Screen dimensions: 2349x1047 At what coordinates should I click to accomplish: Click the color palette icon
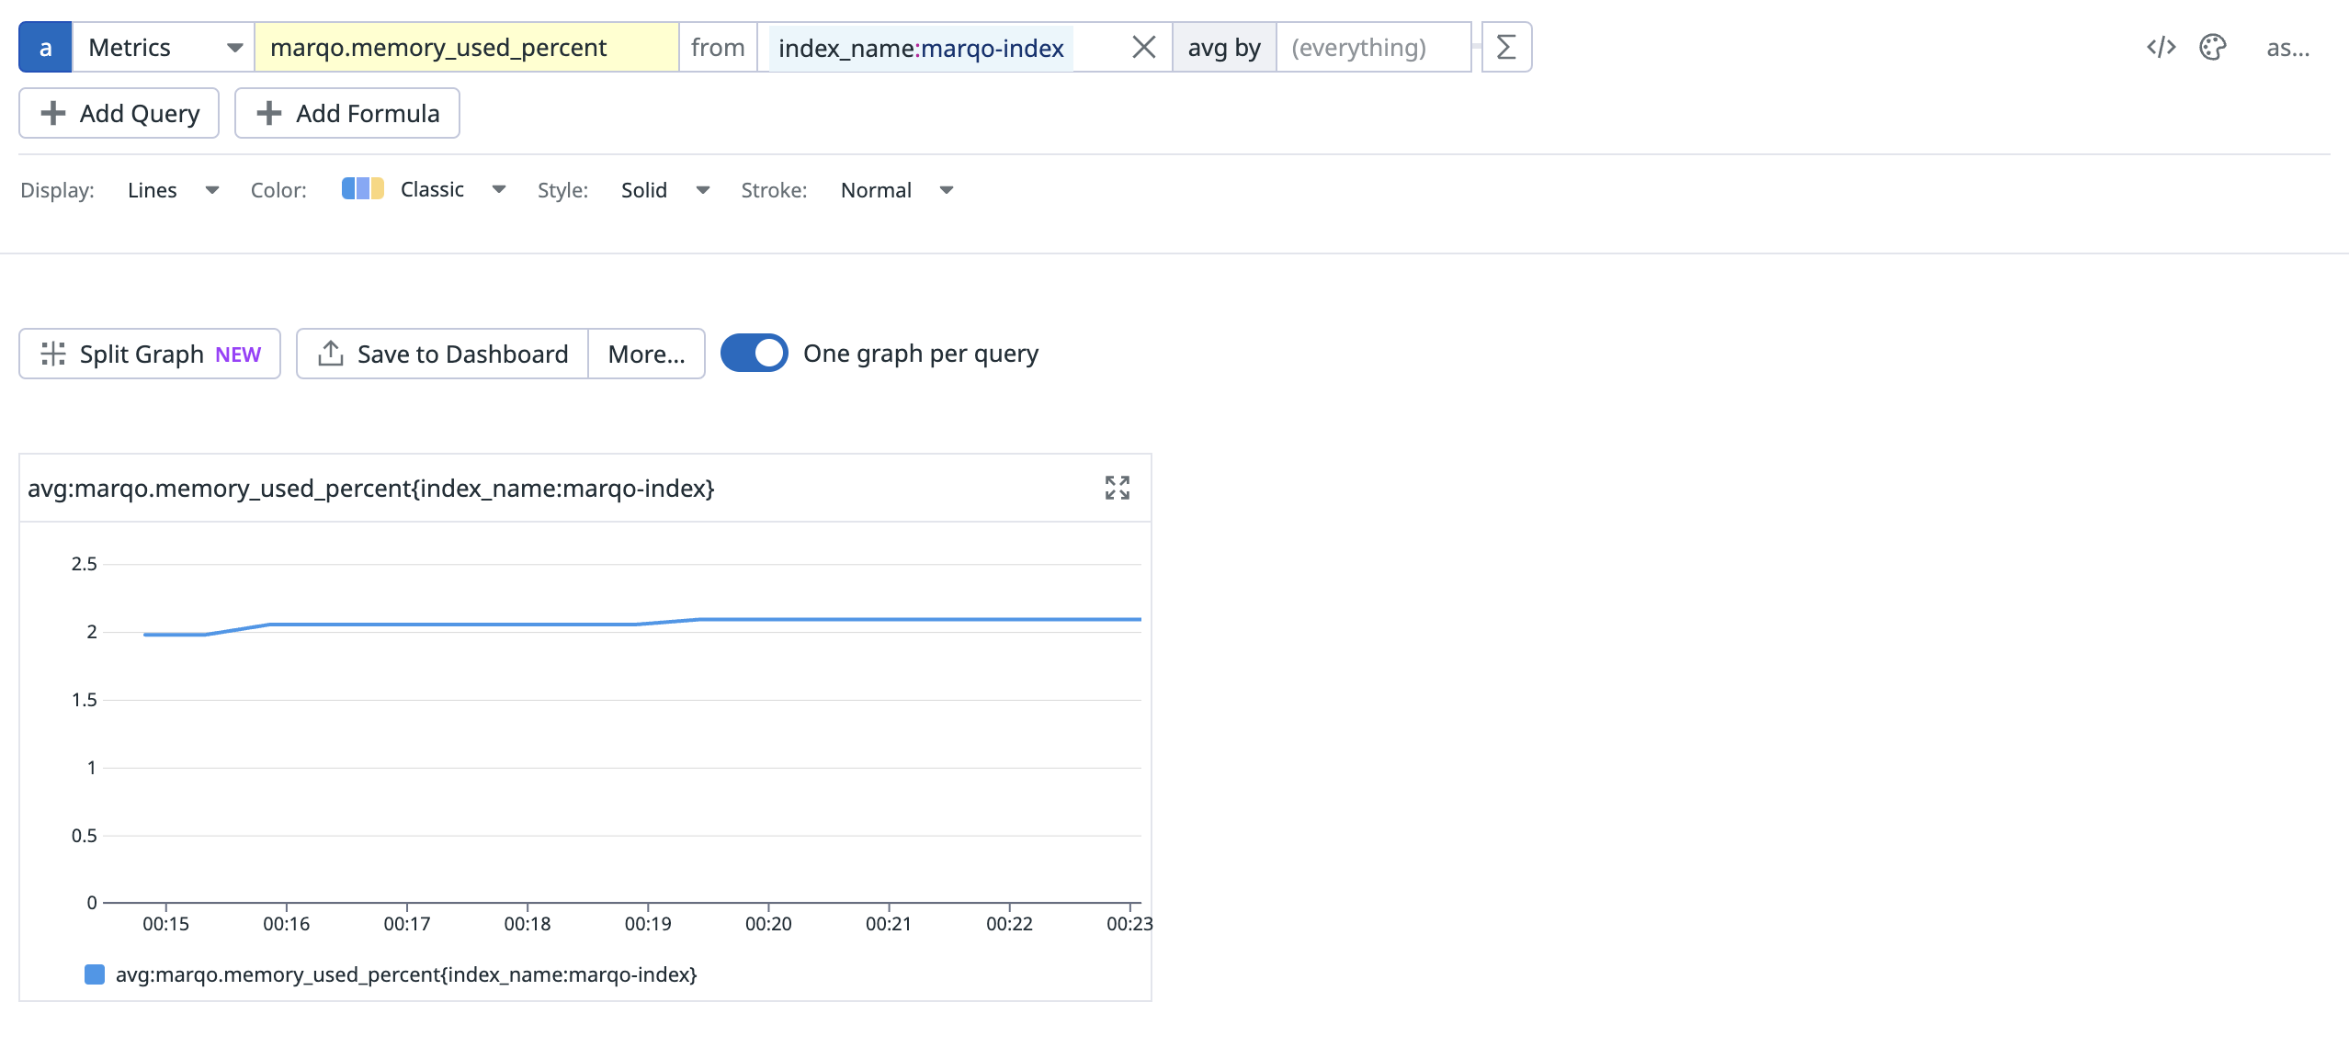(2212, 48)
